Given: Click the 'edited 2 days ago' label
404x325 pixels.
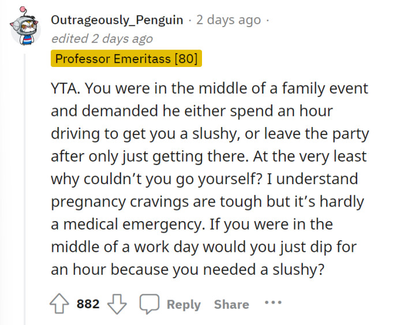Looking at the screenshot, I should coord(102,39).
